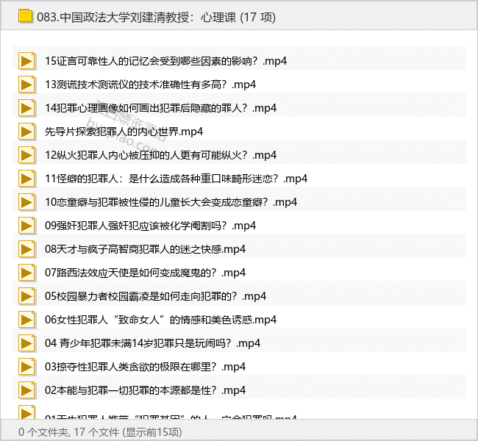This screenshot has width=478, height=441.
Task: Click the video icon for 07路西法效应
Action: pyautogui.click(x=26, y=273)
